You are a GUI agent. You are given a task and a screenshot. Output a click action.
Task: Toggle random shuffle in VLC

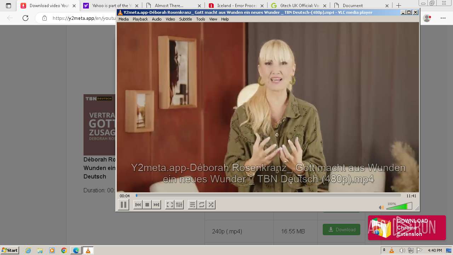coord(211,205)
